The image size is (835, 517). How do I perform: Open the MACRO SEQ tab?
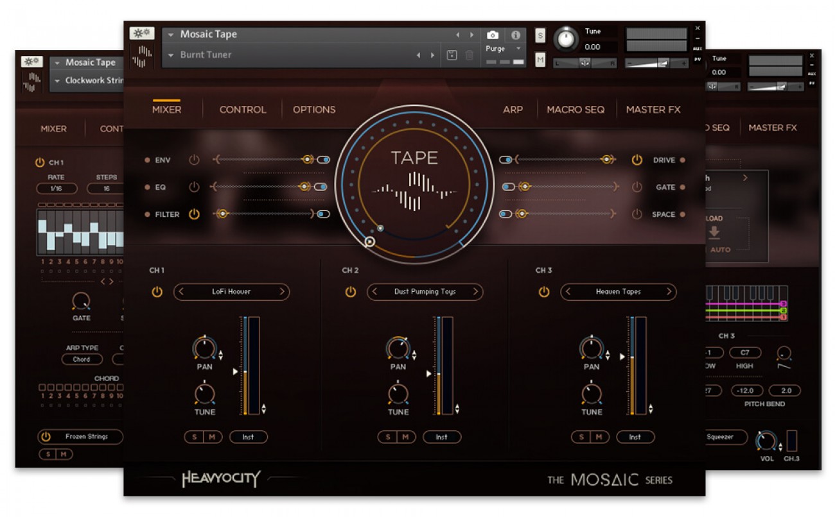pos(576,109)
